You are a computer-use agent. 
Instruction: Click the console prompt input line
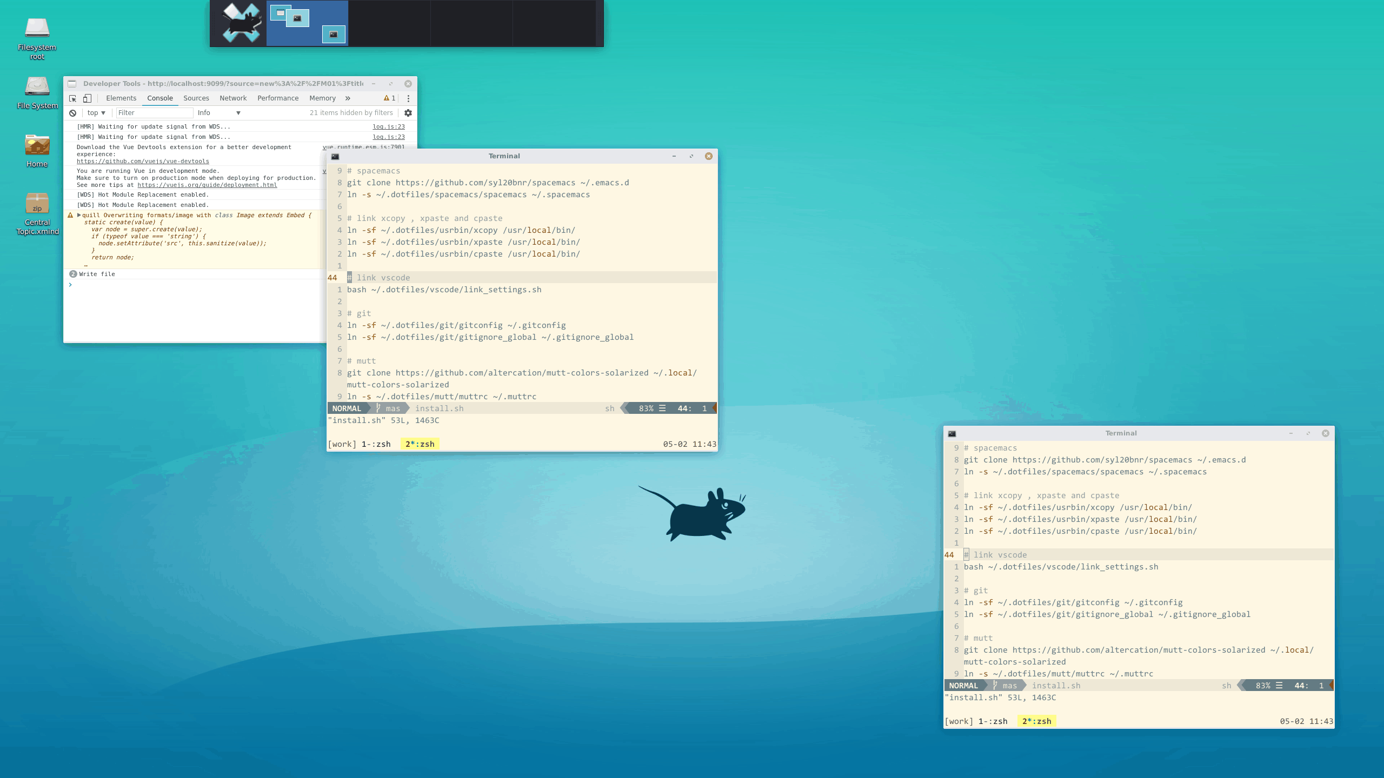coord(195,285)
